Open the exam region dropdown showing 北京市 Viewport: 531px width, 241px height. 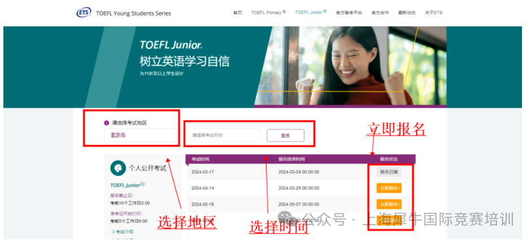(x=140, y=135)
